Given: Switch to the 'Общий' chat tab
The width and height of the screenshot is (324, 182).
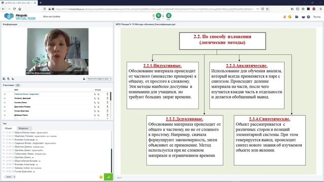Looking at the screenshot, I should (x=8, y=128).
